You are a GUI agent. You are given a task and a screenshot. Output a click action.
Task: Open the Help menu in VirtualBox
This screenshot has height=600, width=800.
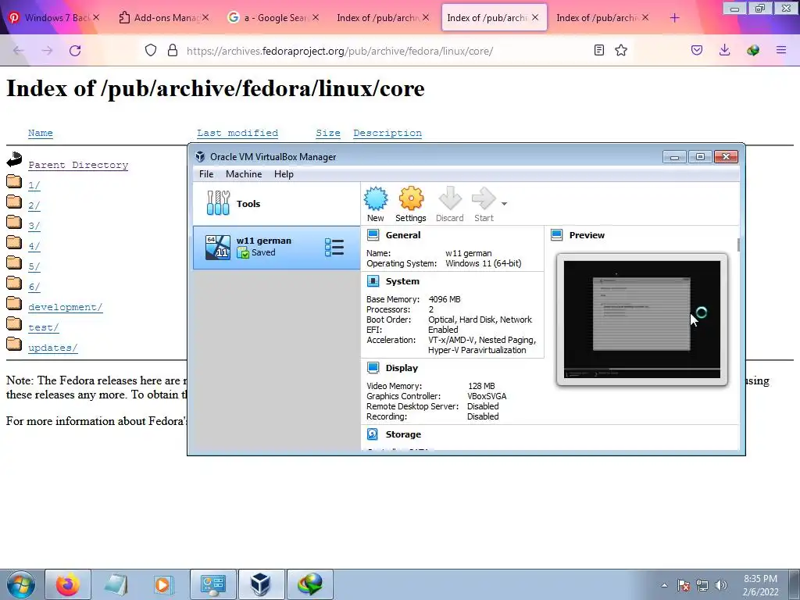[x=284, y=174]
